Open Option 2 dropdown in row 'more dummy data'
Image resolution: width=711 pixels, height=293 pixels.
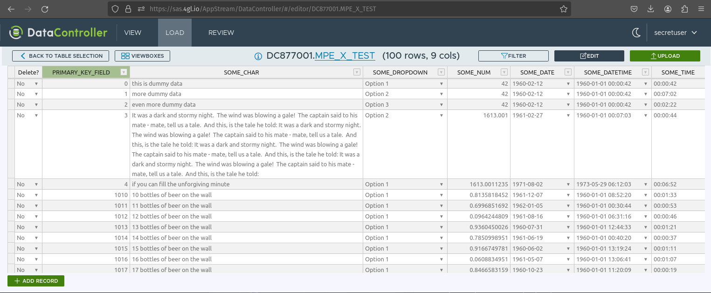(x=441, y=94)
